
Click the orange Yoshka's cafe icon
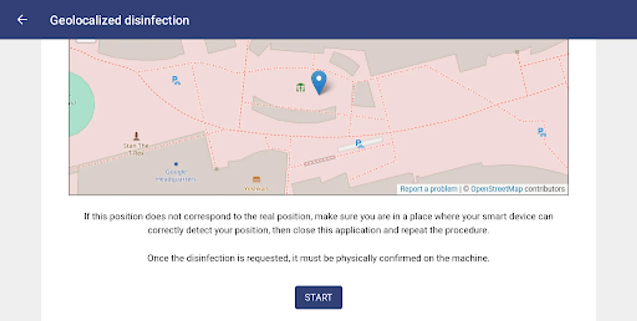click(256, 179)
